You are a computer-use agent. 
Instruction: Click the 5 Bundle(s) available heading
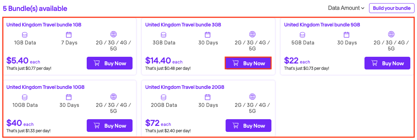coord(35,8)
